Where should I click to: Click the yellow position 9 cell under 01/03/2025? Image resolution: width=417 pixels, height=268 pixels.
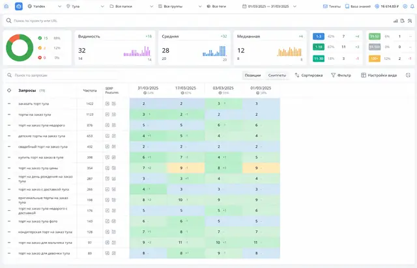point(261,168)
